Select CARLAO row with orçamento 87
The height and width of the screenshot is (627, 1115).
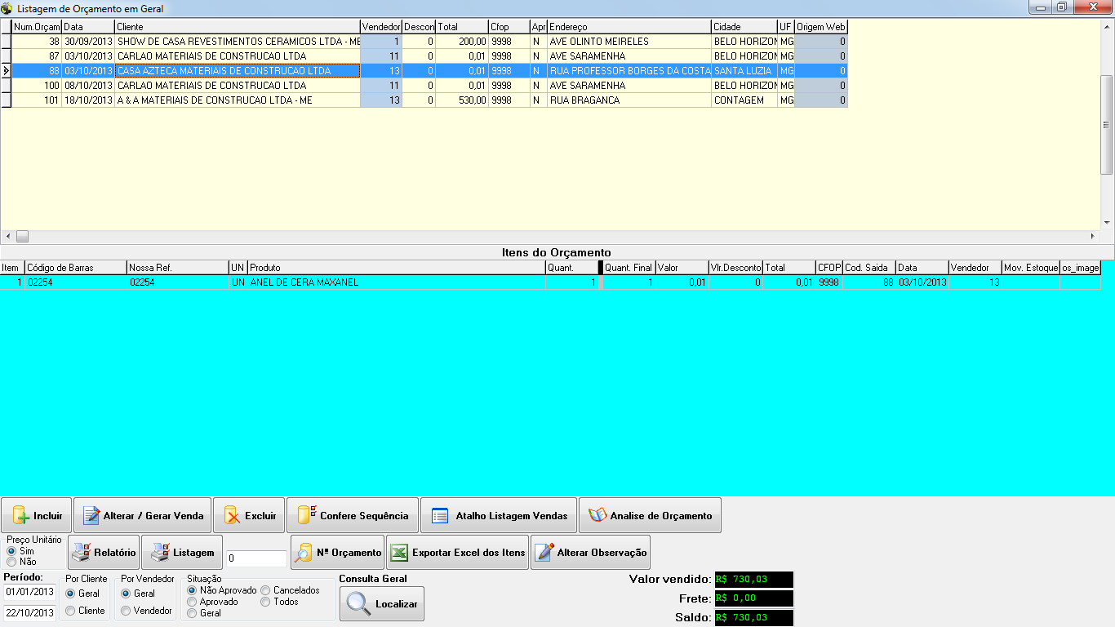[x=424, y=56]
